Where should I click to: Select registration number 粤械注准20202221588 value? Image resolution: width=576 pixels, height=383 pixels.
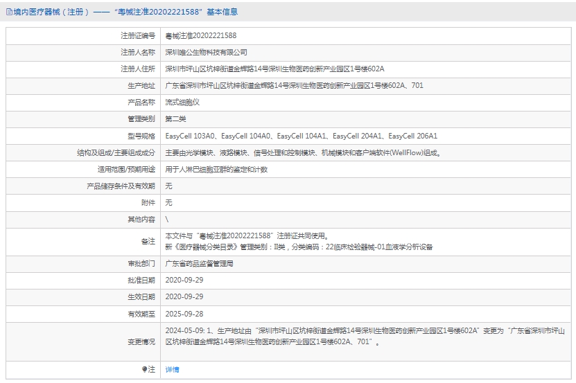point(201,35)
